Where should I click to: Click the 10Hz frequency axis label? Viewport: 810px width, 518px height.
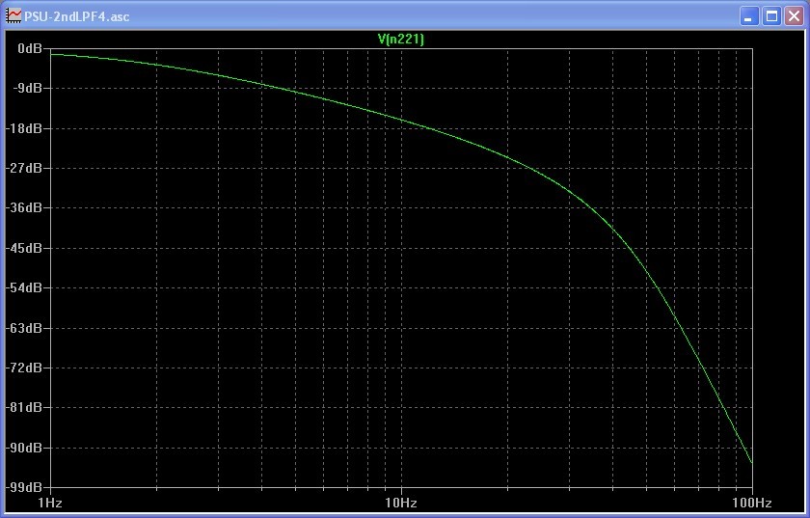tap(401, 503)
